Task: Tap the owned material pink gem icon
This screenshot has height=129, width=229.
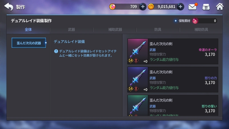Action: (x=195, y=21)
